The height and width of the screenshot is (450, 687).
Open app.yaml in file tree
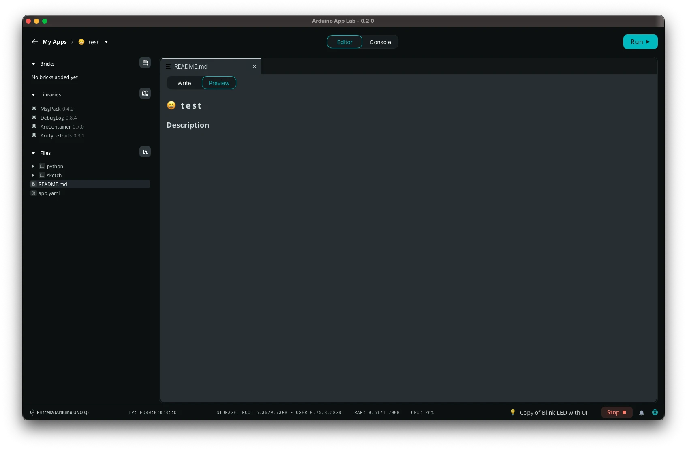49,193
